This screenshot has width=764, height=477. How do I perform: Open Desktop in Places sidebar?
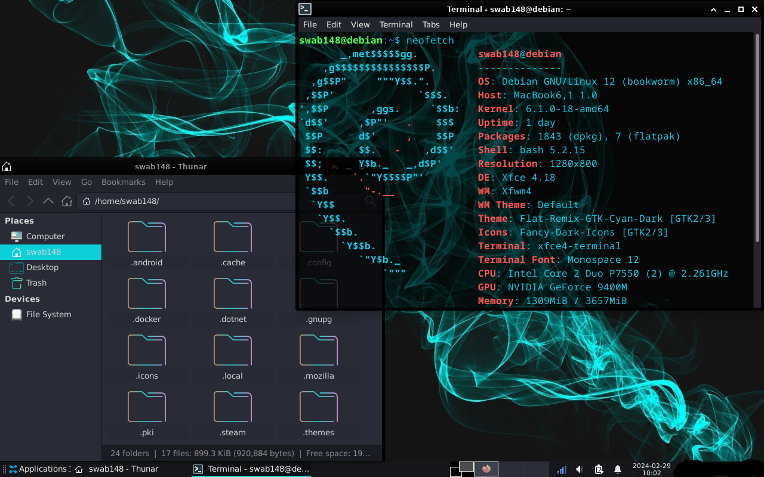51,267
